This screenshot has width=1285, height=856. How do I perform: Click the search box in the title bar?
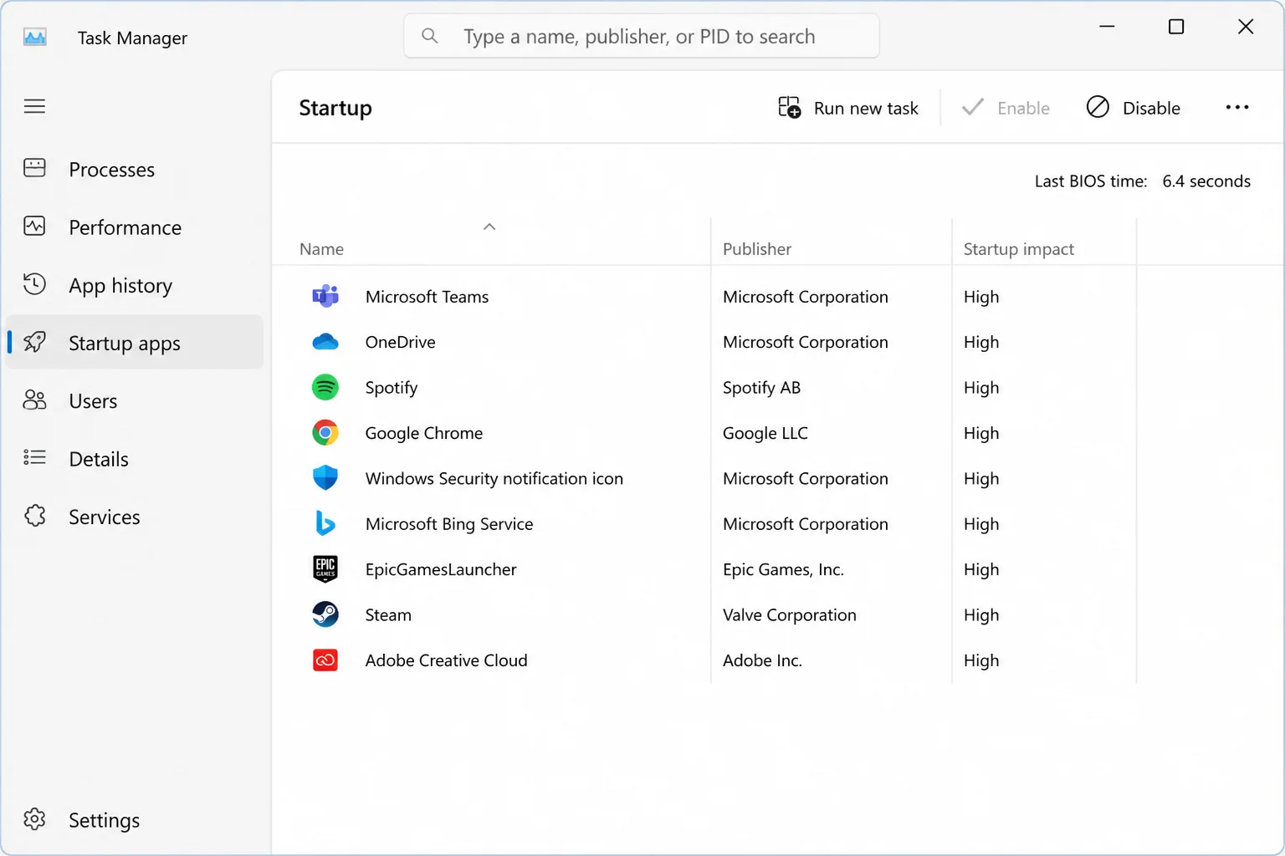click(642, 36)
